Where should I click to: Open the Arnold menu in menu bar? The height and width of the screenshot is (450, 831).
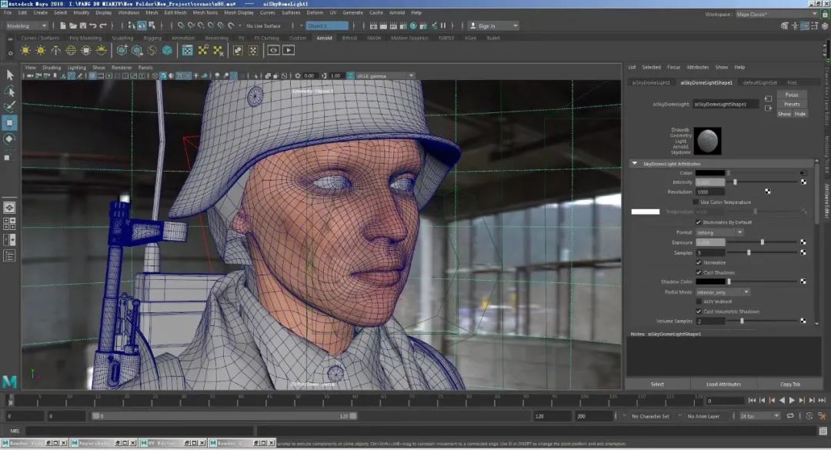point(397,12)
